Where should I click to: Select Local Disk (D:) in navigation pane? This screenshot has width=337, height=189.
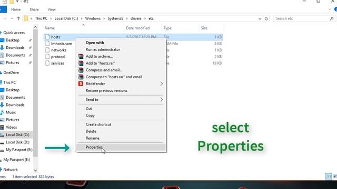17,142
